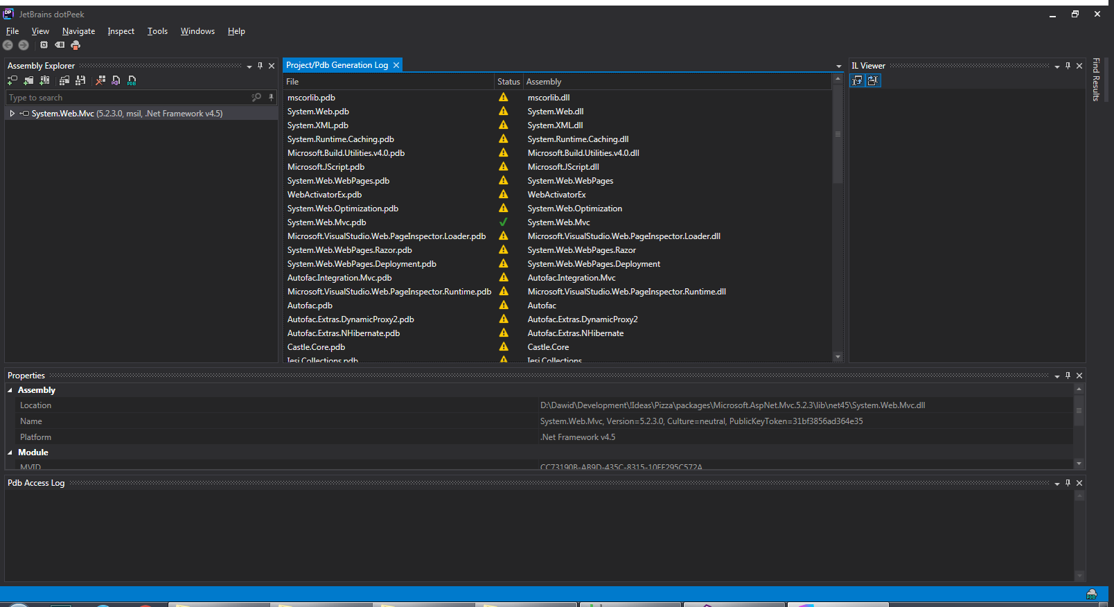Click the chip-shaped icon in the main toolbar
The height and width of the screenshot is (607, 1114).
pos(44,45)
